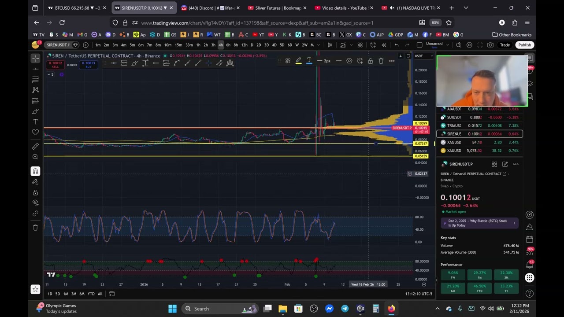This screenshot has width=564, height=317.
Task: Open the candle chart type selector
Action: coord(330,45)
